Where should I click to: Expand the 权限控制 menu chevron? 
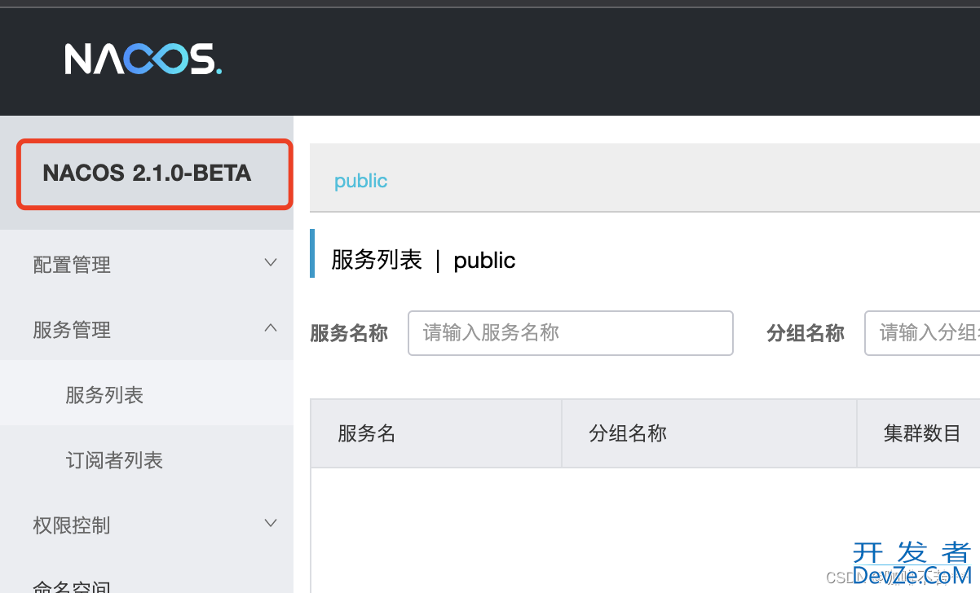[271, 524]
